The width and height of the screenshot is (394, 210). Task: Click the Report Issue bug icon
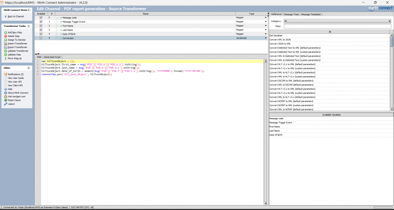point(5,100)
